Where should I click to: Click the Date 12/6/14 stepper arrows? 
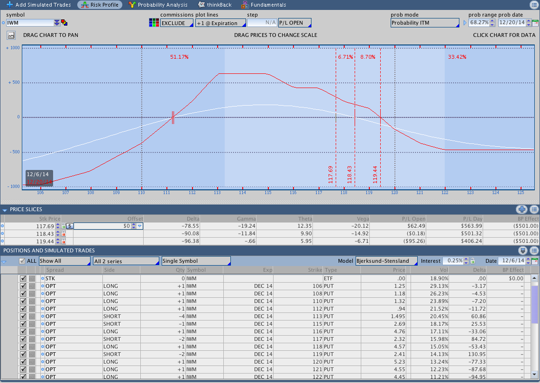pyautogui.click(x=528, y=261)
